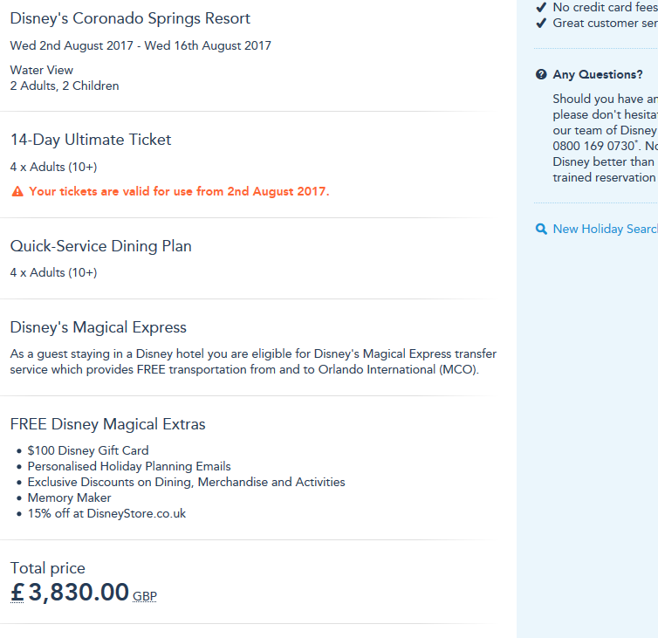Viewport: 658px width, 638px height.
Task: Click the Water View room type text
Action: tap(42, 70)
